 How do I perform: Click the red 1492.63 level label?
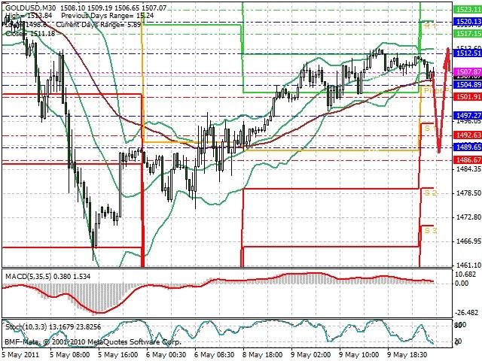tap(468, 135)
